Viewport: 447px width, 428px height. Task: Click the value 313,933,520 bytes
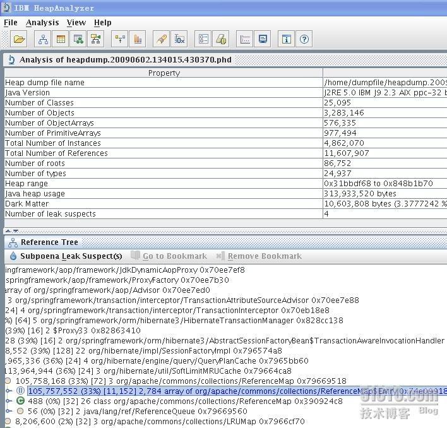360,194
